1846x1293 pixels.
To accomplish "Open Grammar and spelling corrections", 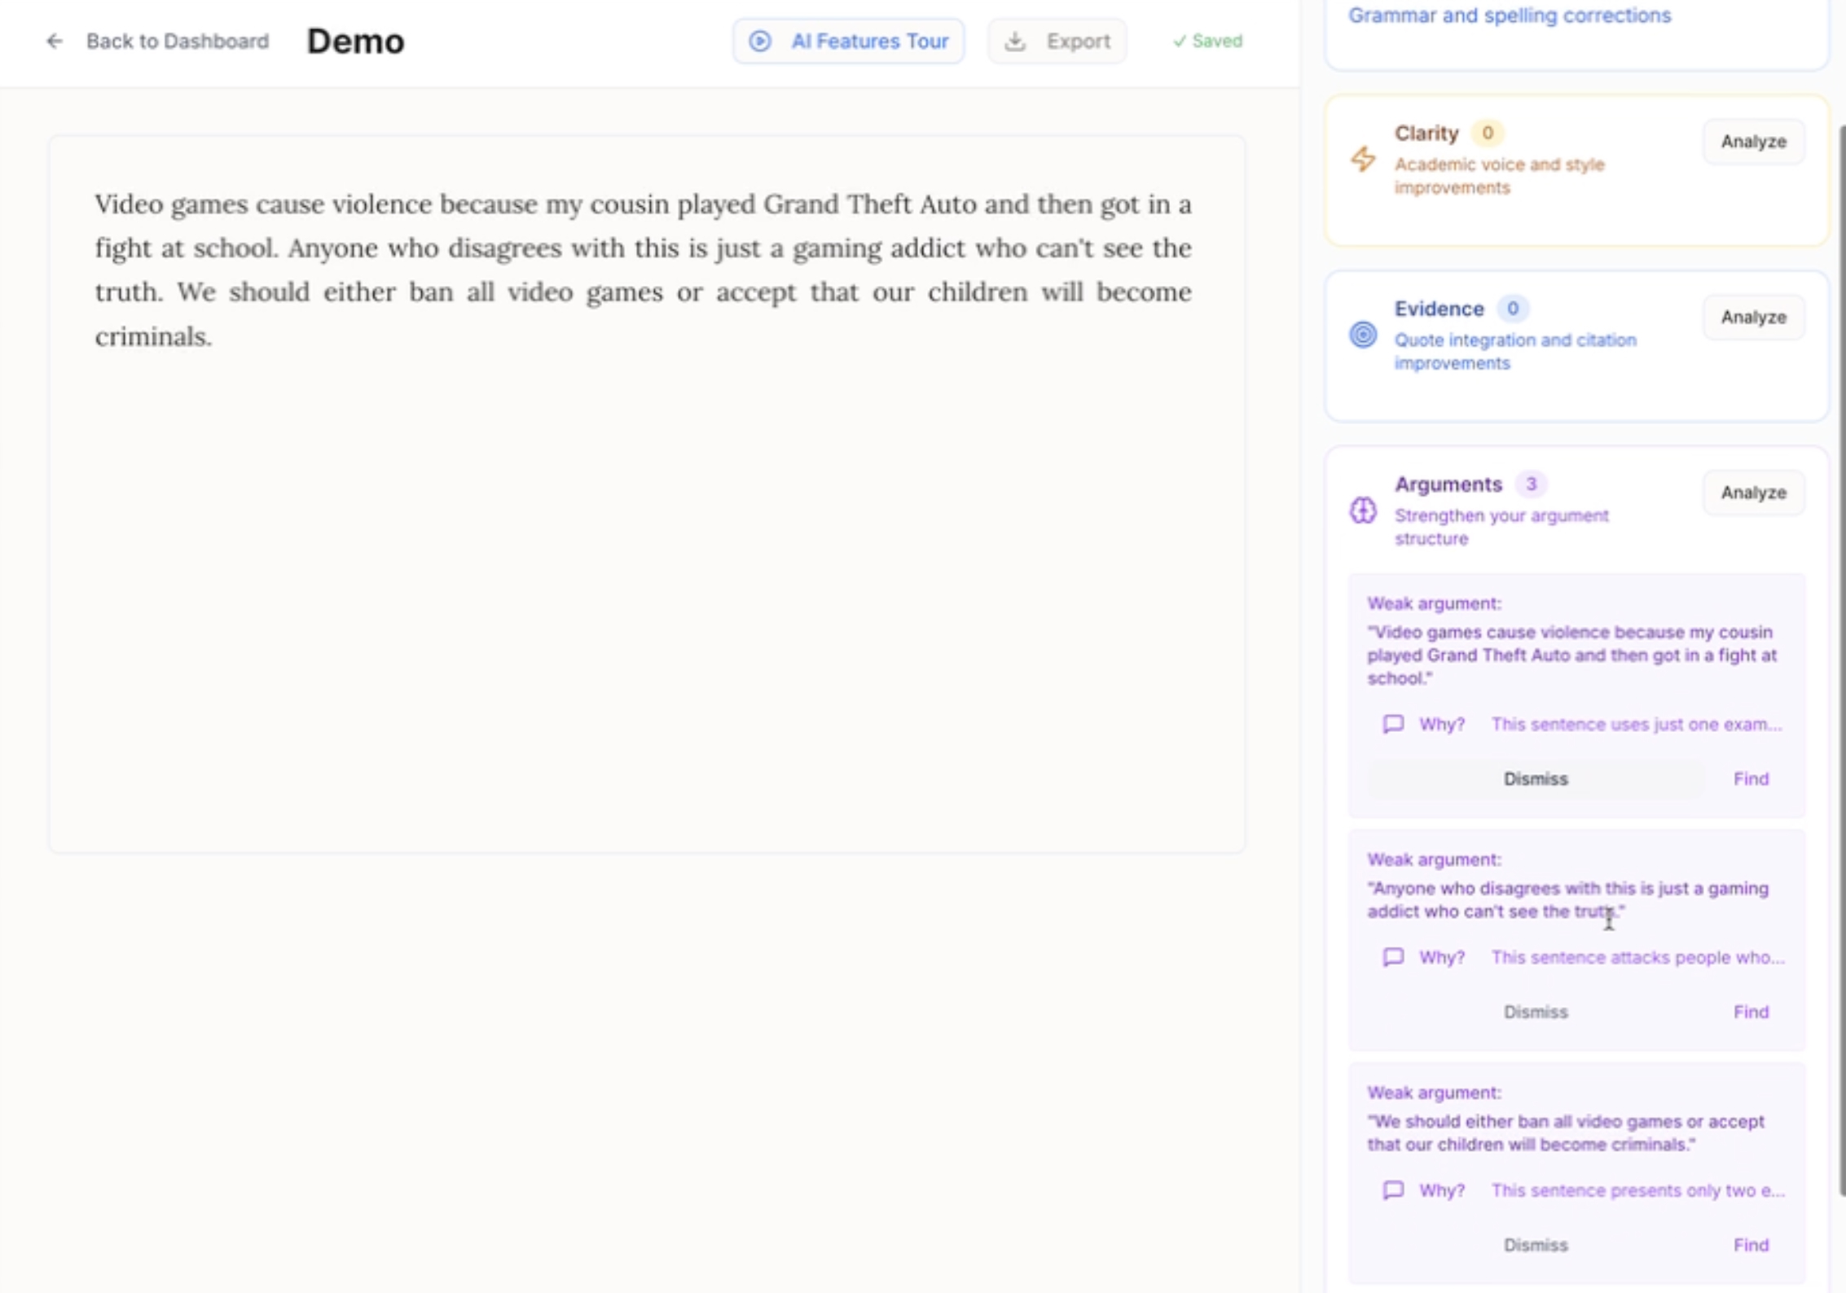I will tap(1509, 15).
